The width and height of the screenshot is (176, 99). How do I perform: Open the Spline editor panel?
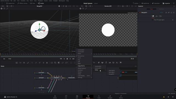[x=135, y=3]
